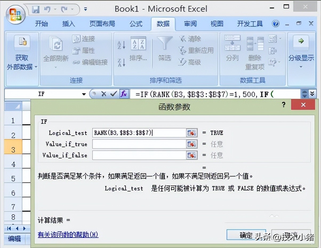Click inside the formula bar text

(x=215, y=94)
